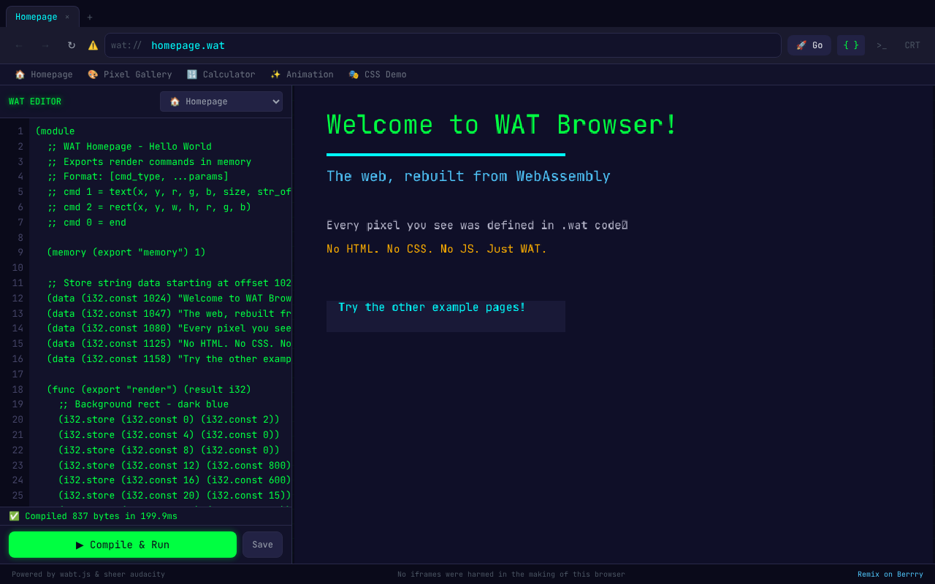Click the '(module' code on line 1

(55, 131)
